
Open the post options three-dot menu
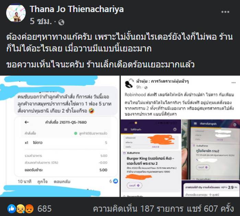point(225,12)
